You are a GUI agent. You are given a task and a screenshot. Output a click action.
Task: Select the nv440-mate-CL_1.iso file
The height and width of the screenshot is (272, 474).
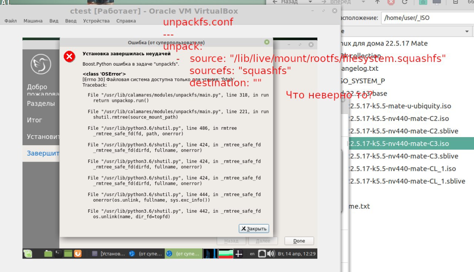point(403,169)
